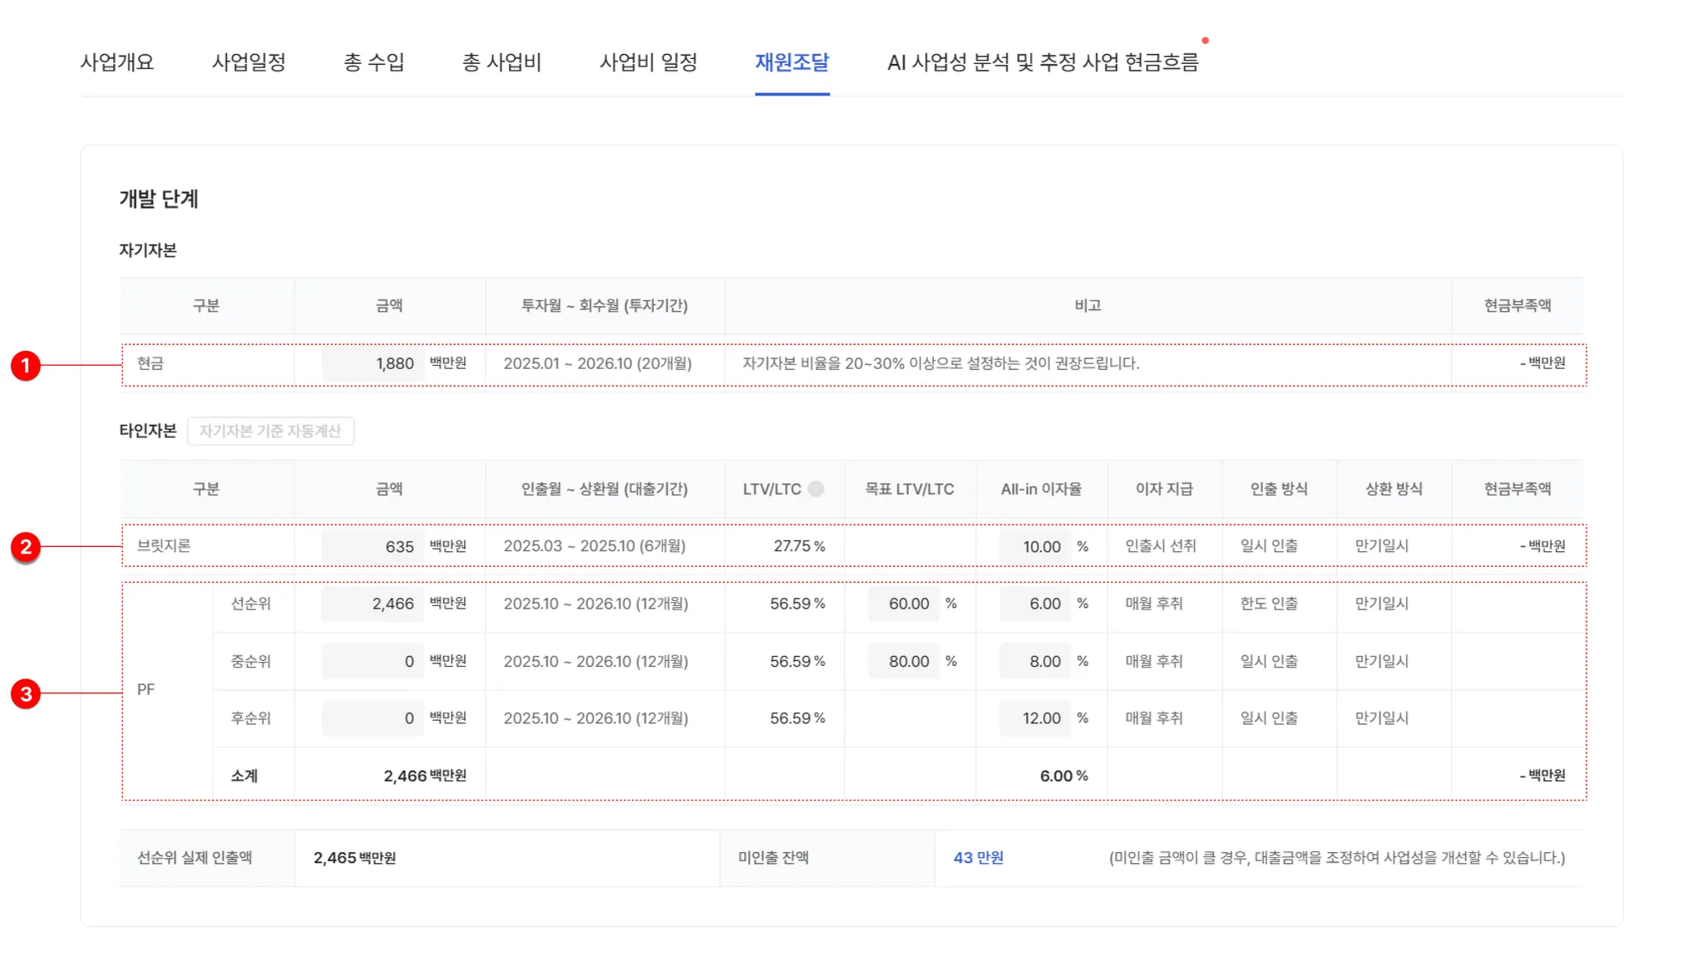This screenshot has width=1703, height=976.
Task: Open AI 사업성 분석 및 추정 사업 현금흐름 tab
Action: point(1043,62)
